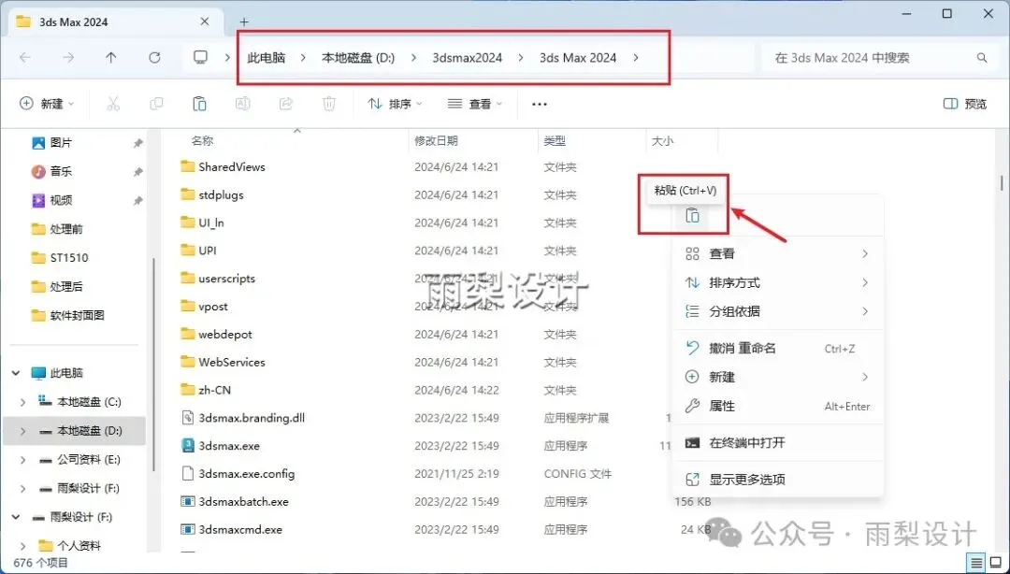
Task: Toggle the 预览 preview pane button
Action: click(x=965, y=104)
